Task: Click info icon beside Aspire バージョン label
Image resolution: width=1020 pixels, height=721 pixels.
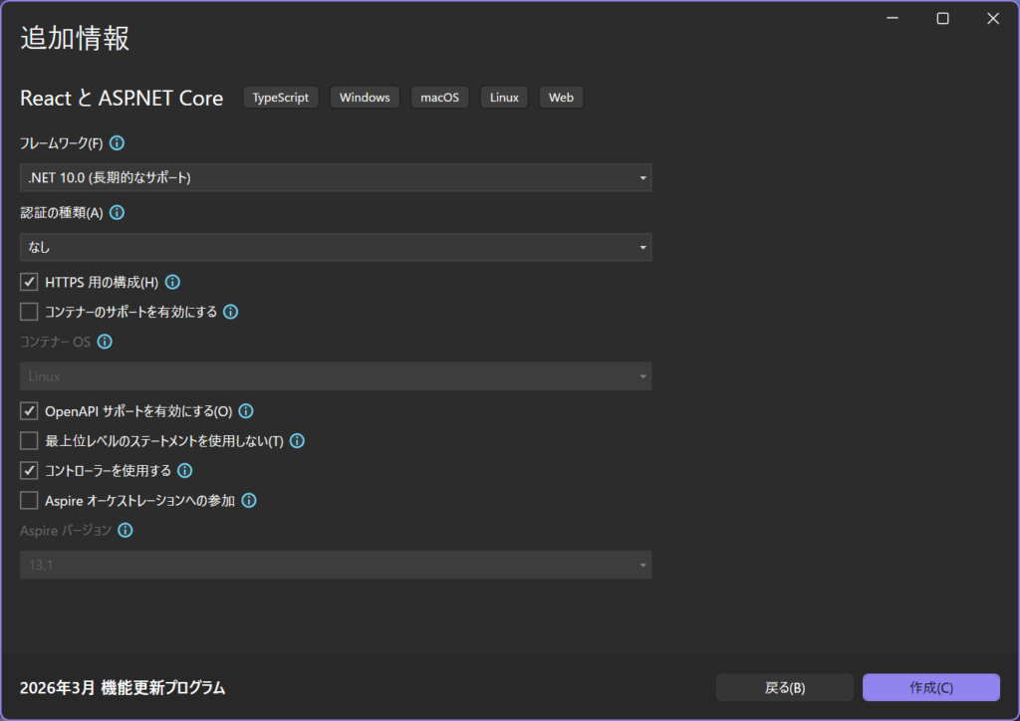Action: (x=125, y=531)
